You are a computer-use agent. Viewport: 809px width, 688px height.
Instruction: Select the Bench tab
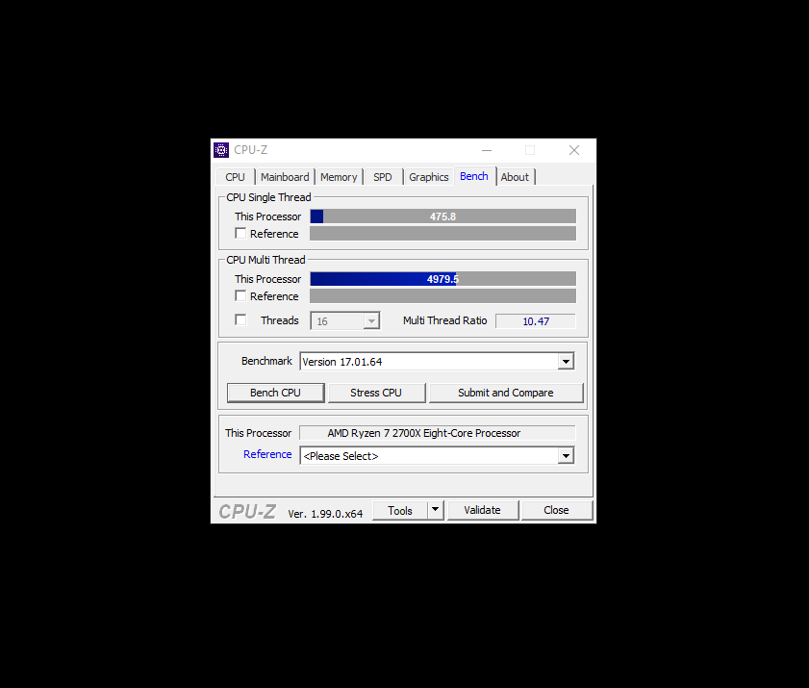474,176
